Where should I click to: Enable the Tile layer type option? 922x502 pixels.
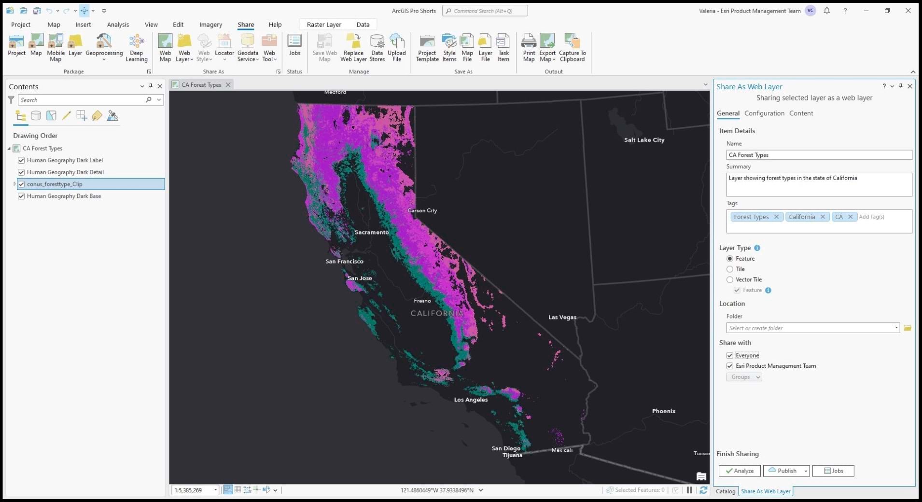pyautogui.click(x=730, y=269)
